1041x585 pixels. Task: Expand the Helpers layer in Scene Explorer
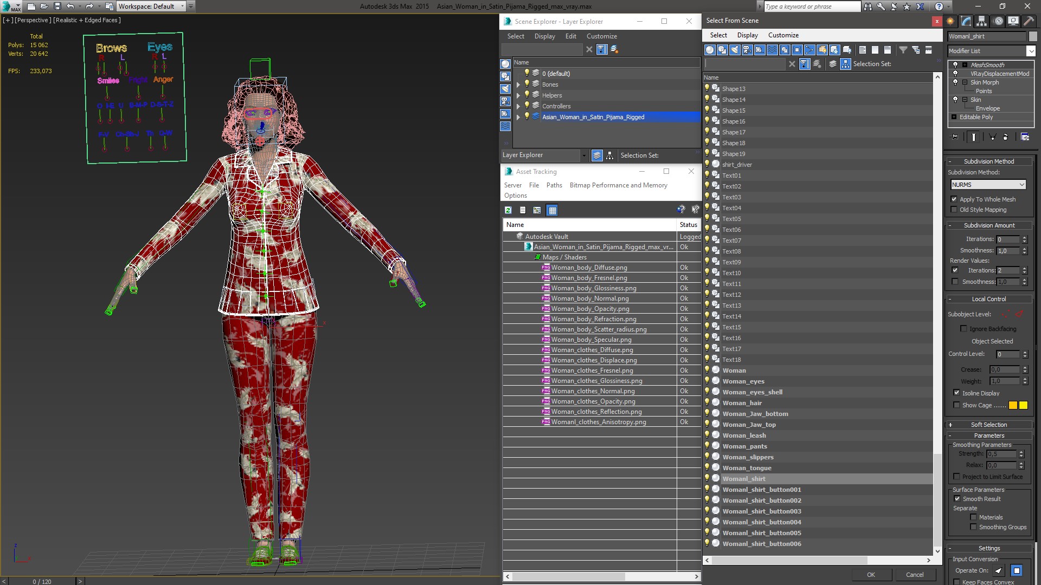pos(518,95)
